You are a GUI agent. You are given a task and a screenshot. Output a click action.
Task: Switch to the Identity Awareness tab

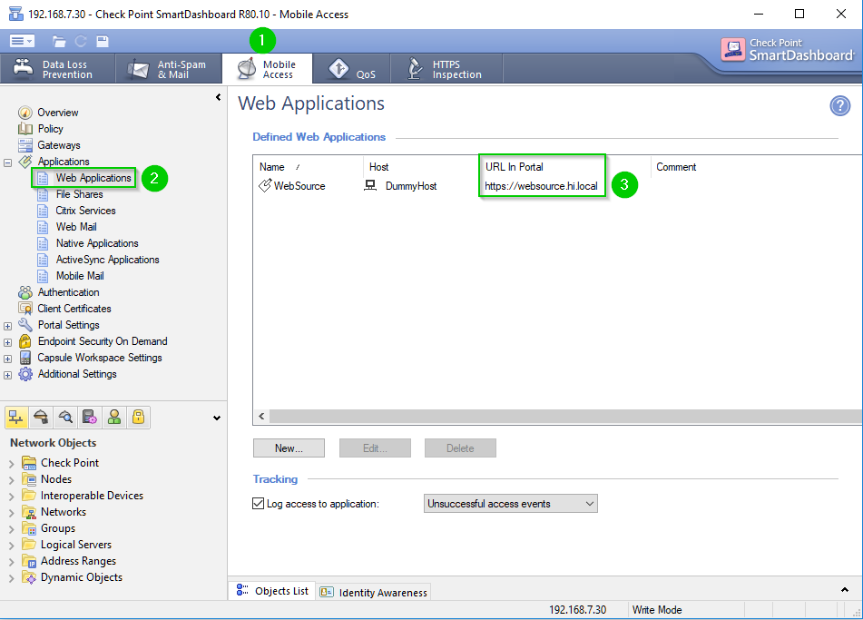pos(374,592)
